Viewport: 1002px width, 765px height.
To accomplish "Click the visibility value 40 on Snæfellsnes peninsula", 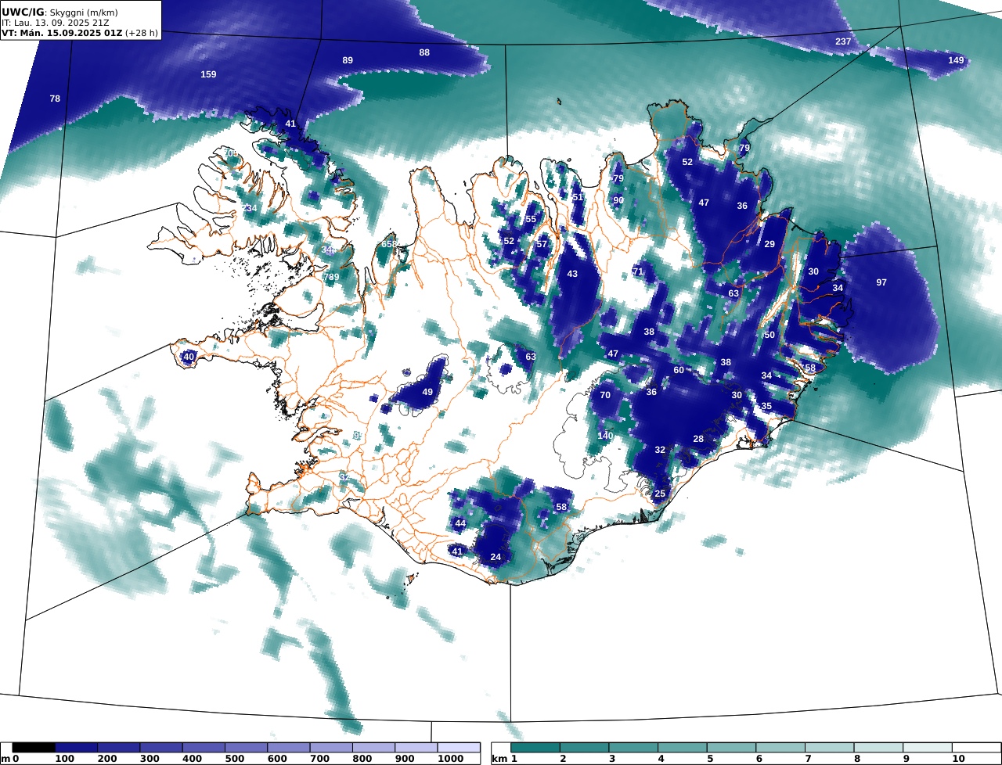I will click(x=189, y=357).
